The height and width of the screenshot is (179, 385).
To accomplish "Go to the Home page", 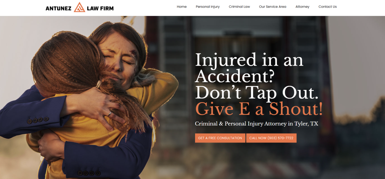I will pos(182,7).
